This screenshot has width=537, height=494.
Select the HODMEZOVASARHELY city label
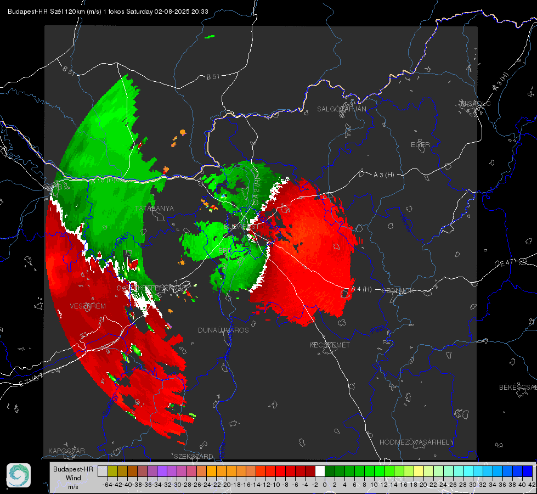(416, 442)
